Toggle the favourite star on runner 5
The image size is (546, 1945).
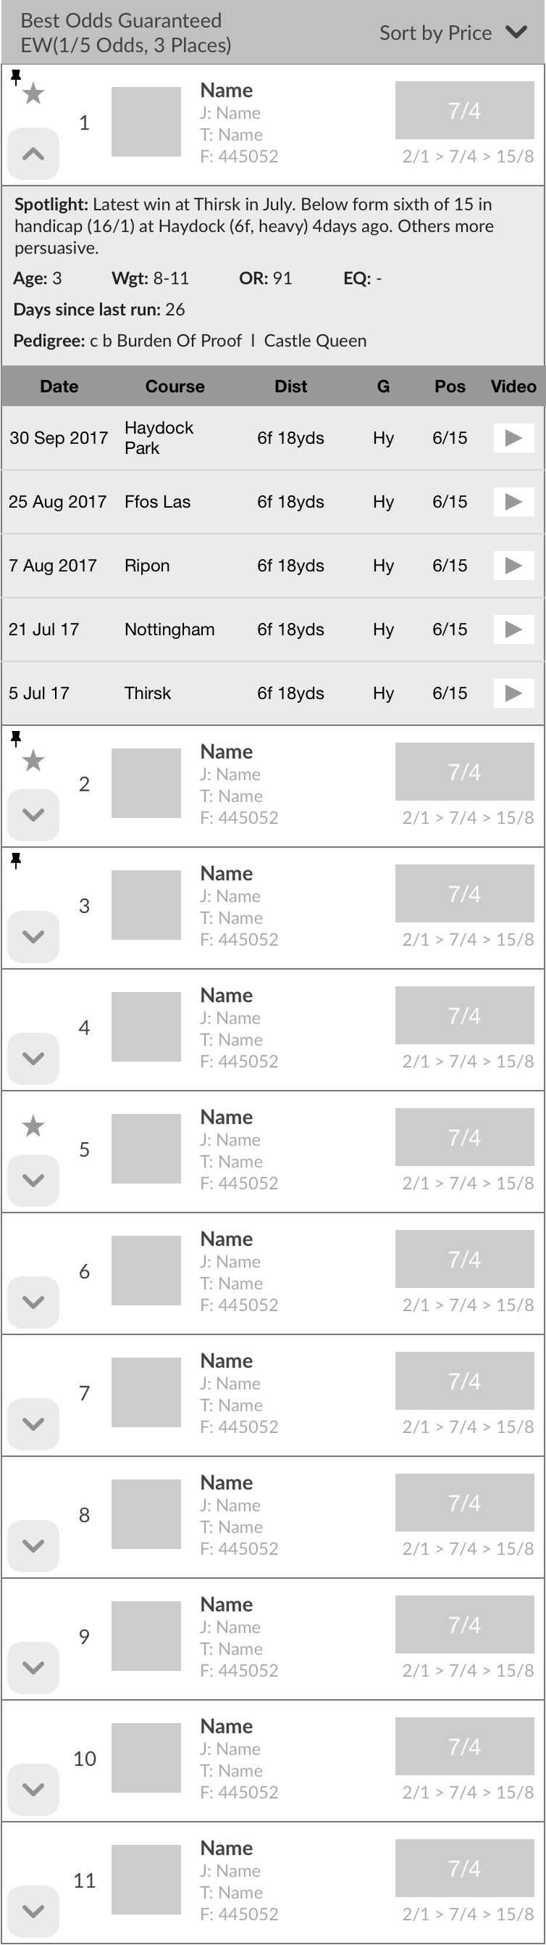33,1126
